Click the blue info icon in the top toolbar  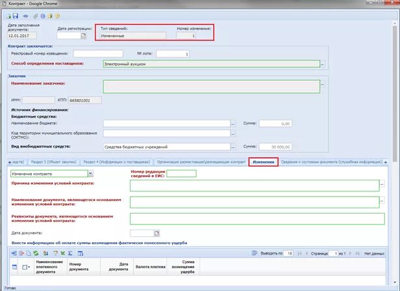coord(43,16)
